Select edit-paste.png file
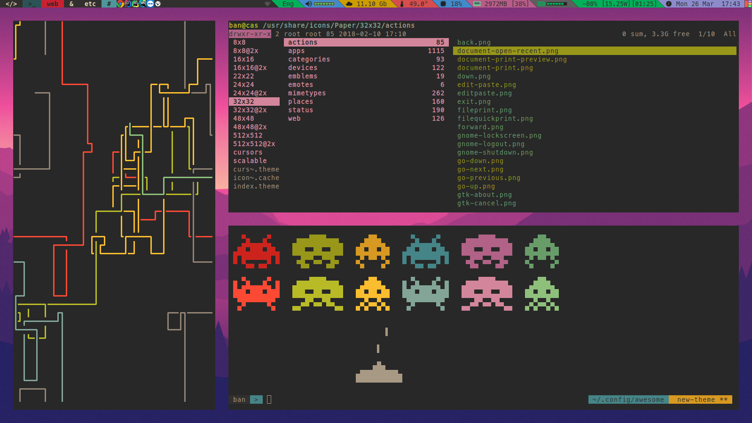Image resolution: width=752 pixels, height=423 pixels. [x=486, y=85]
